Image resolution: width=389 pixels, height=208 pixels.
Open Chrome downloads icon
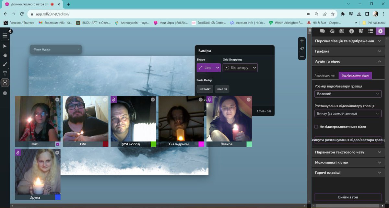point(359,14)
